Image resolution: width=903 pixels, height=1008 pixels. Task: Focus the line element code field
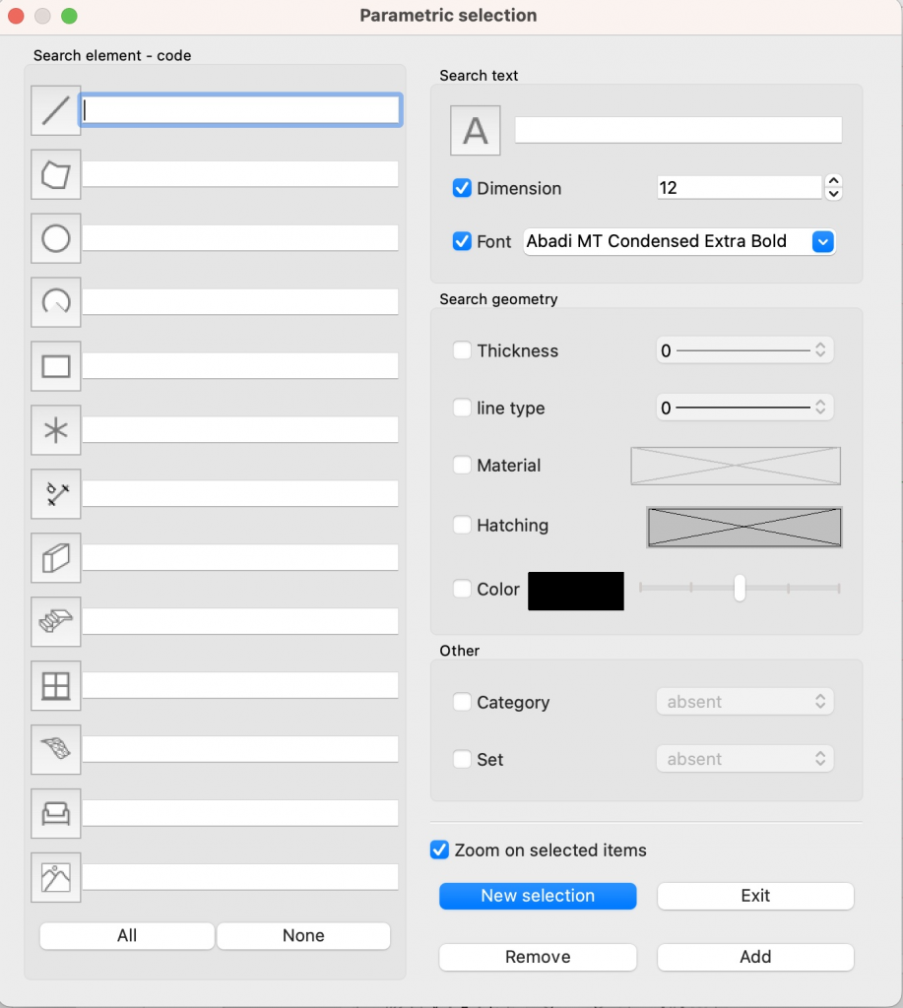[240, 110]
